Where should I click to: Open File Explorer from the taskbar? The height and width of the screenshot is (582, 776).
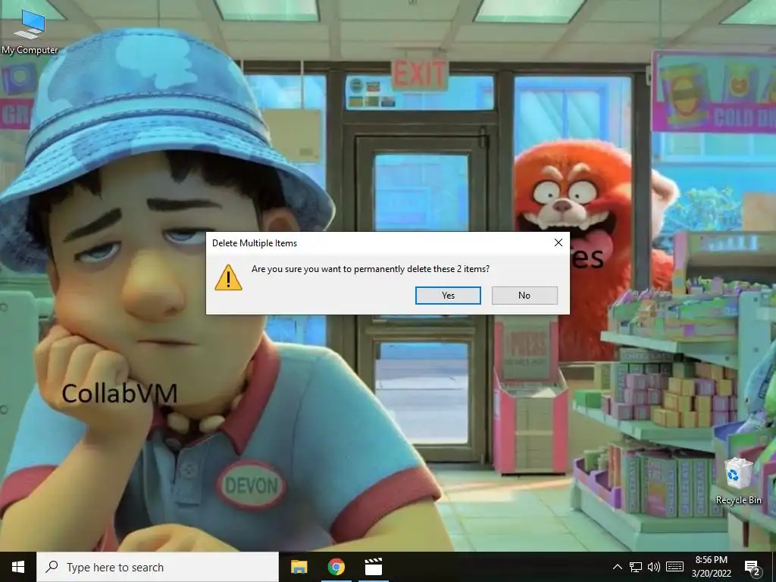click(x=299, y=567)
